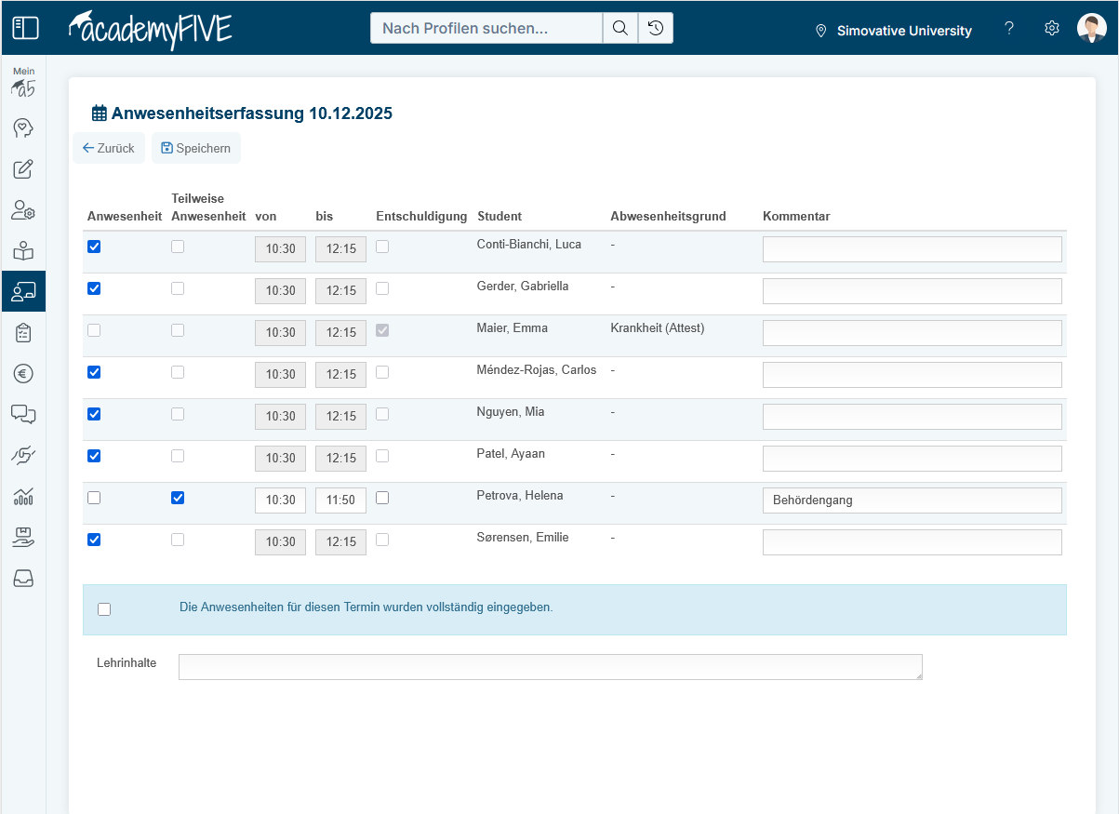The height and width of the screenshot is (814, 1119).
Task: Uncheck Teilweise Anwesenheit for Petrova, Helena
Action: tap(178, 498)
